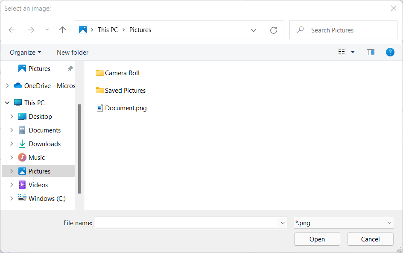The height and width of the screenshot is (253, 403).
Task: Expand the address bar history dropdown
Action: (254, 30)
